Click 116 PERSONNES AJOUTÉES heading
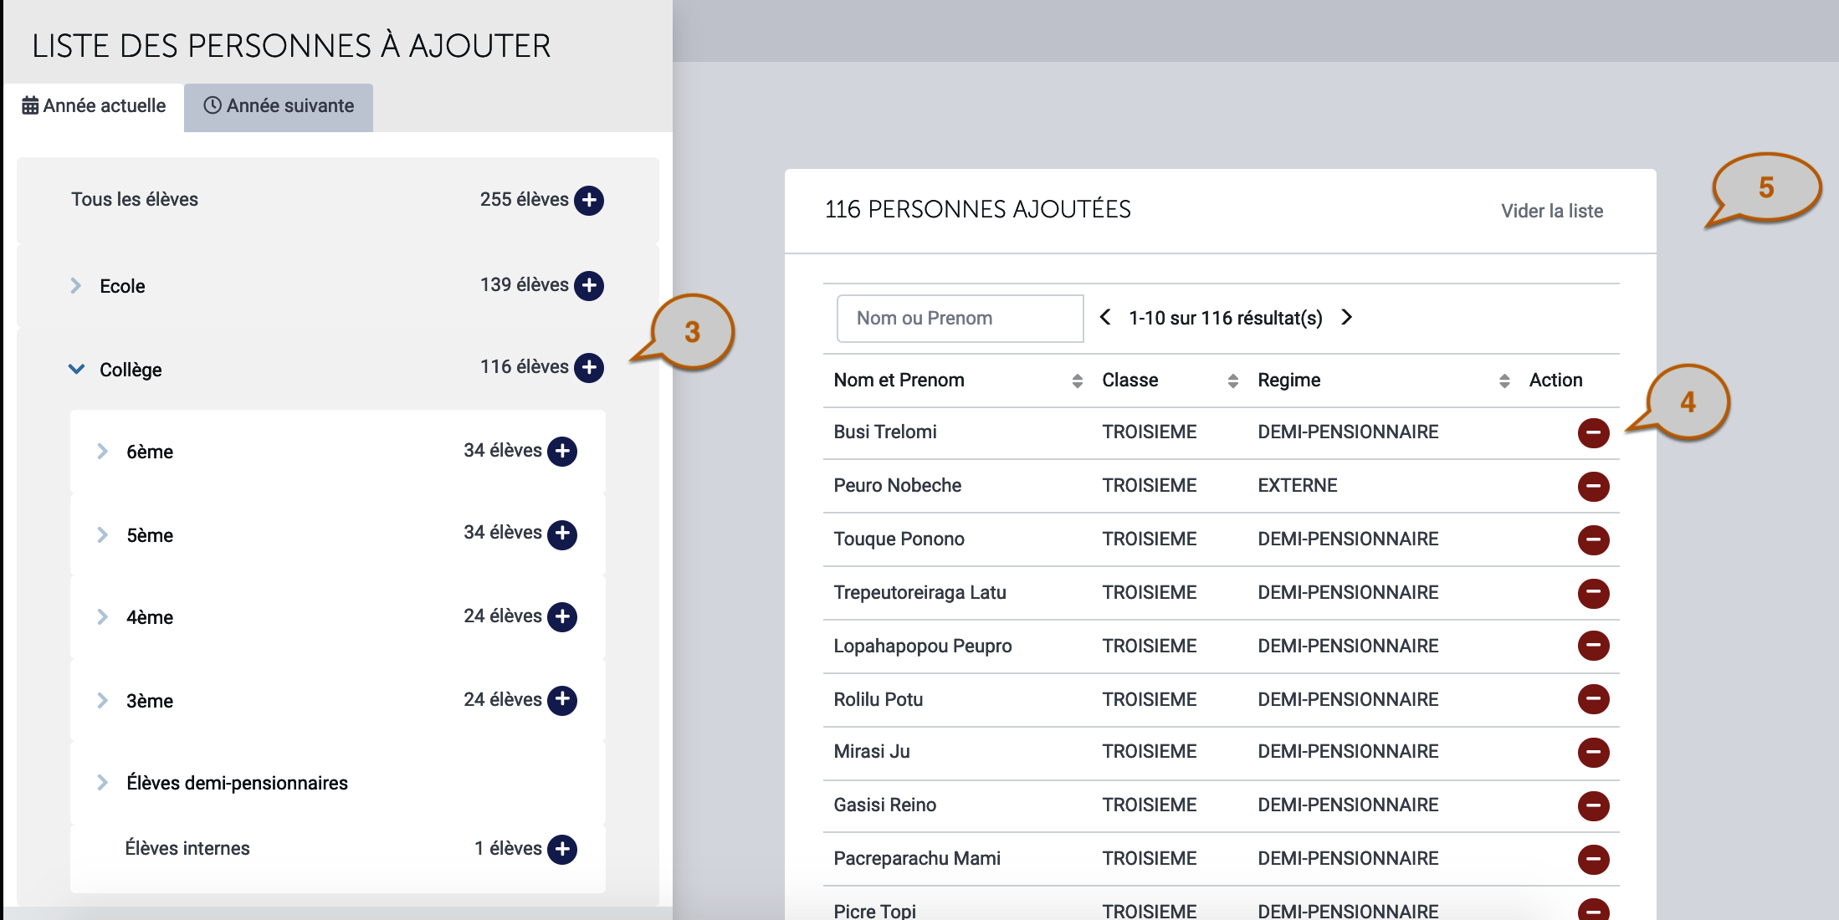Screen dimensions: 1839x920 click(x=977, y=209)
